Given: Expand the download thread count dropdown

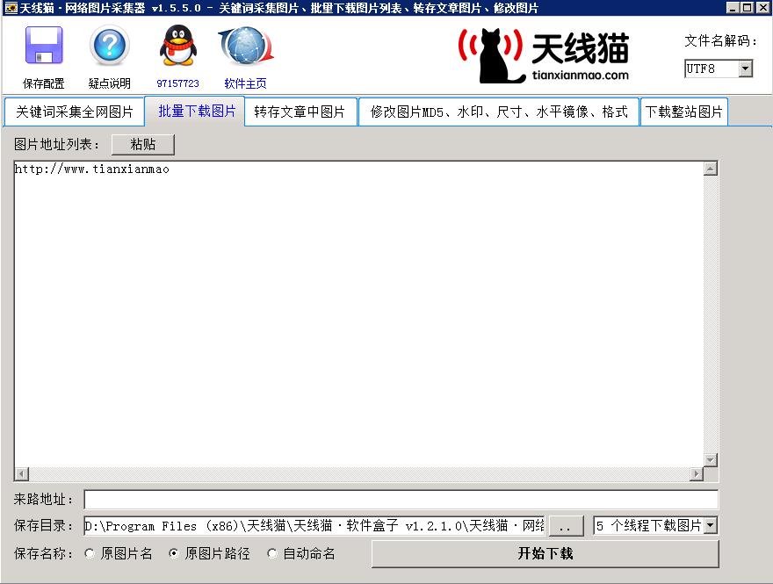Looking at the screenshot, I should (x=711, y=525).
